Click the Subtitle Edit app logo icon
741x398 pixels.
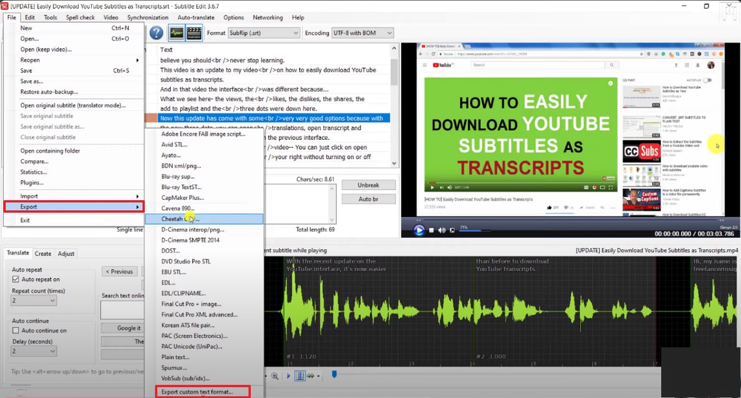[5, 6]
